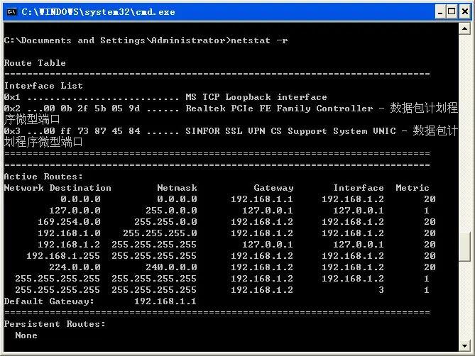Click the scrollbar up arrow

click(465, 29)
